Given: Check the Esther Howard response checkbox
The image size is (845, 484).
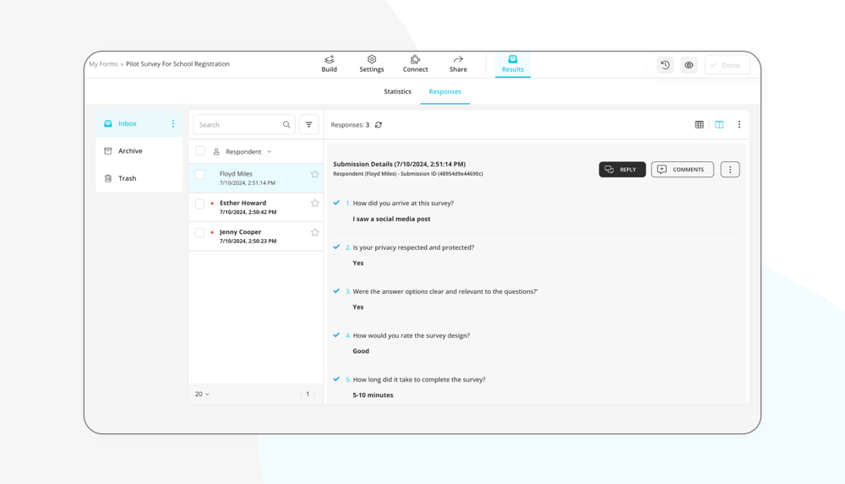Looking at the screenshot, I should click(200, 204).
